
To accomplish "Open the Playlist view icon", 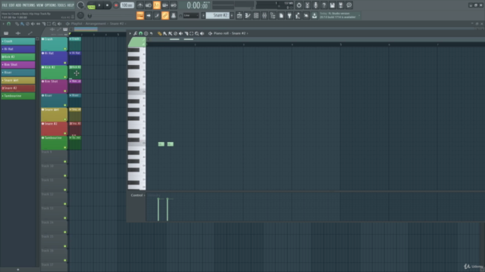I will click(239, 15).
